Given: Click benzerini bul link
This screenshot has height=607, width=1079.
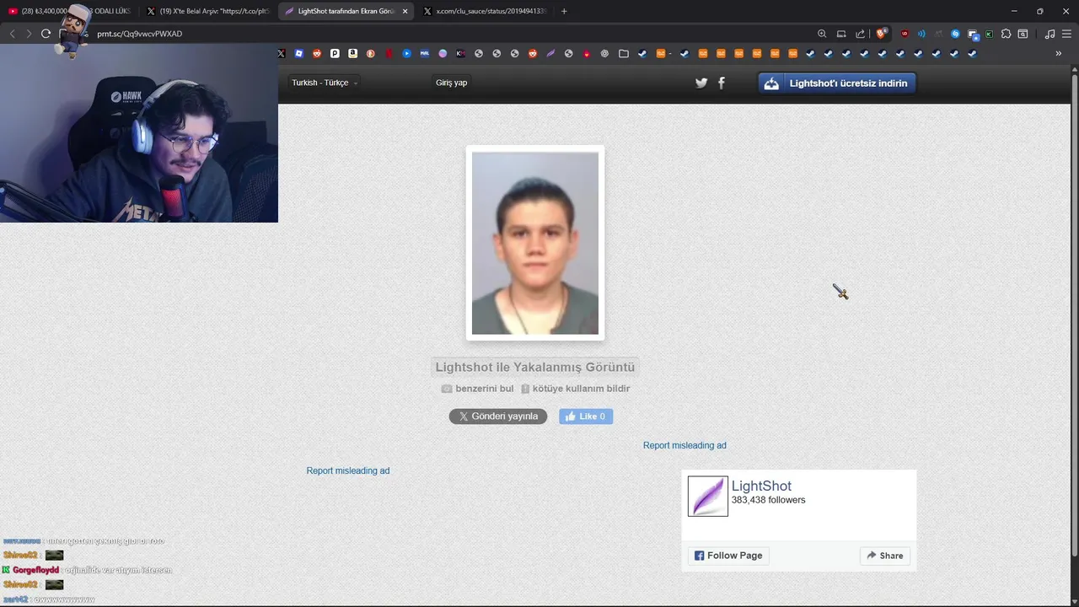Looking at the screenshot, I should [x=477, y=389].
